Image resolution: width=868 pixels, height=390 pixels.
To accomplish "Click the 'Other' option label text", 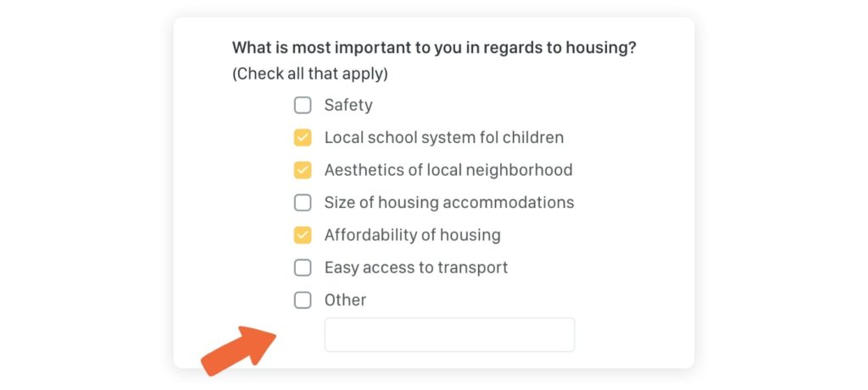I will (x=346, y=300).
